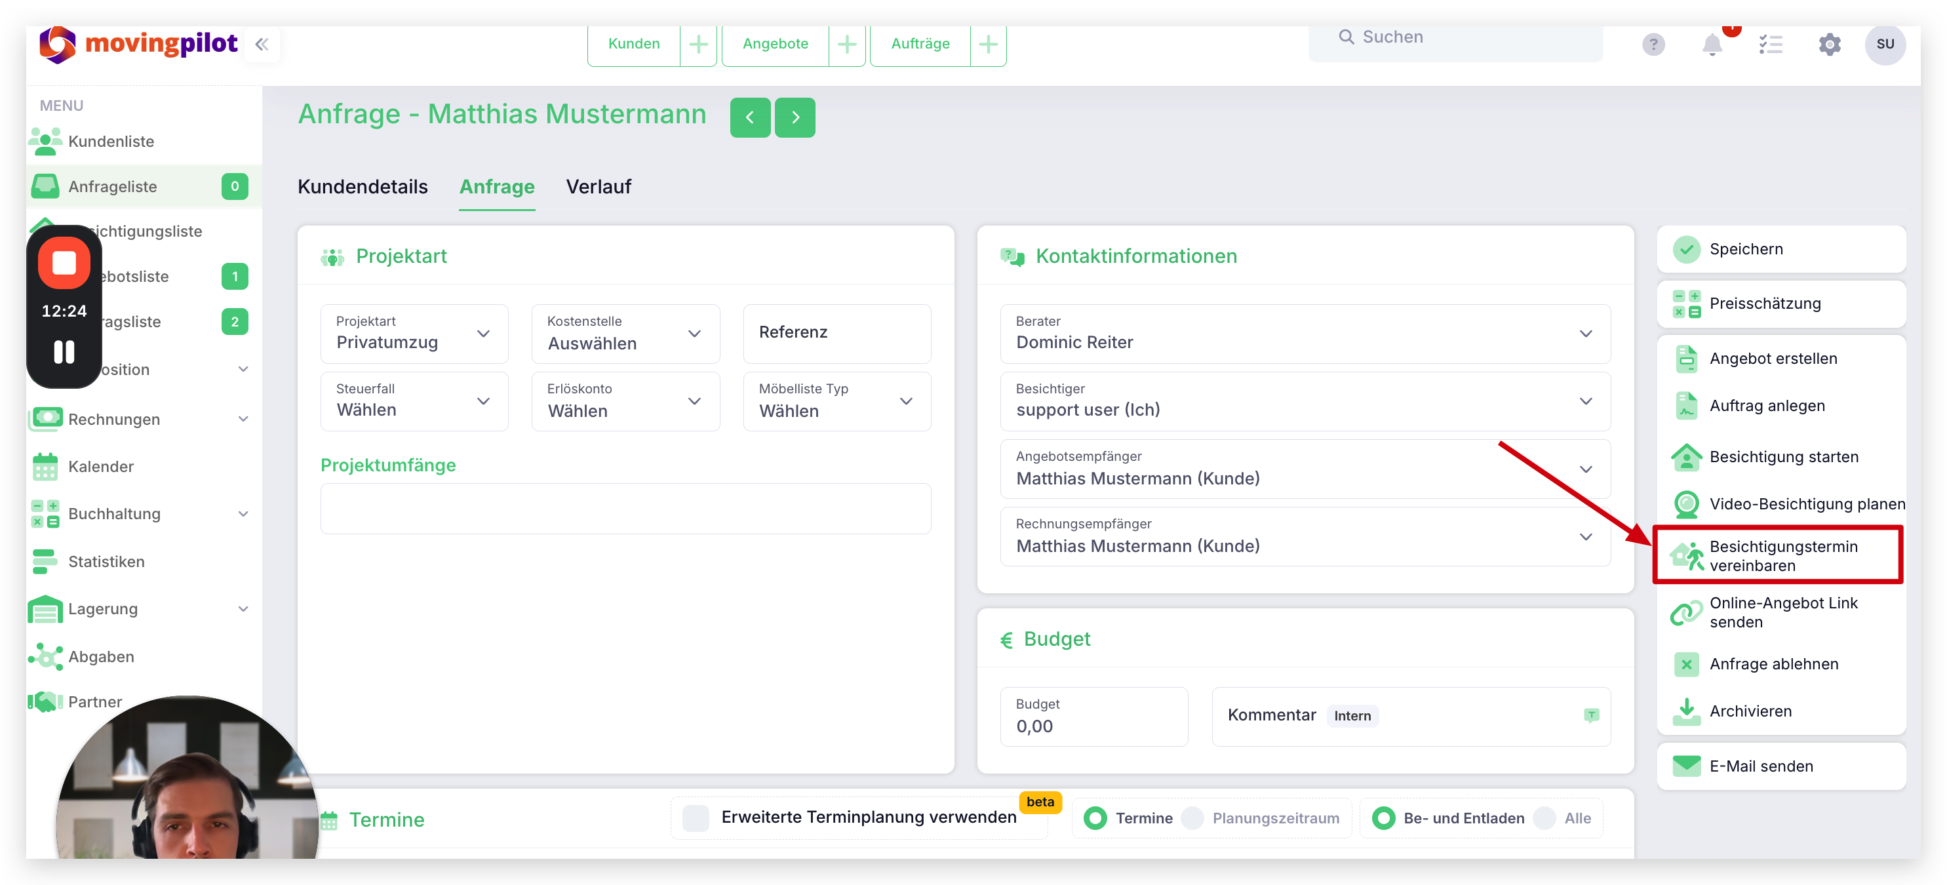The width and height of the screenshot is (1947, 885).
Task: Enable Erweiterte Terminplanung verwenden checkbox
Action: pyautogui.click(x=696, y=817)
